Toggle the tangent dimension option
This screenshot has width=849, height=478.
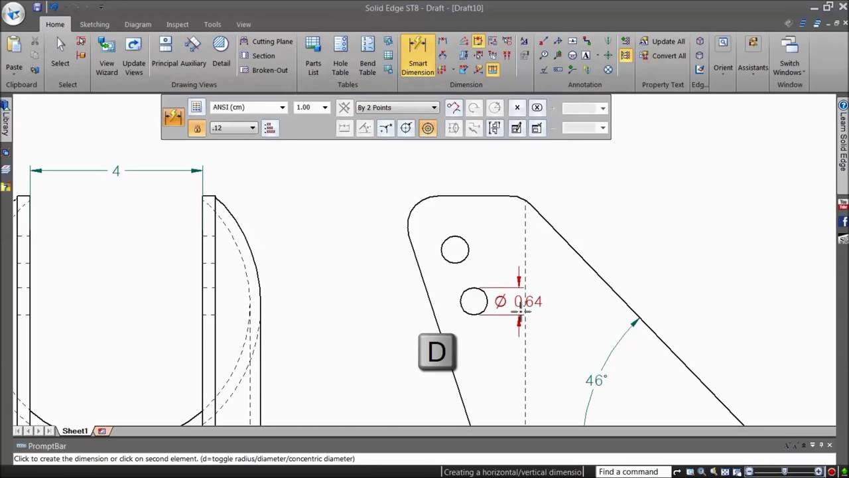click(x=385, y=128)
